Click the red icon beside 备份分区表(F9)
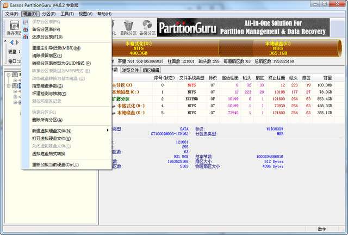This screenshot has height=235, width=348. pos(26,29)
